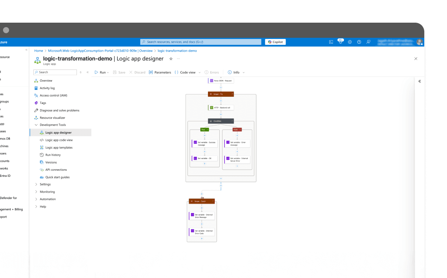
Task: Open the HTTP - Backend call action
Action: [x=221, y=107]
